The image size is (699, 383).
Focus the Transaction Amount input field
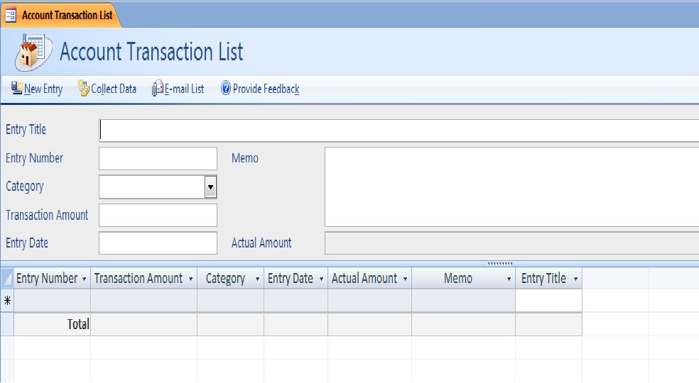158,215
